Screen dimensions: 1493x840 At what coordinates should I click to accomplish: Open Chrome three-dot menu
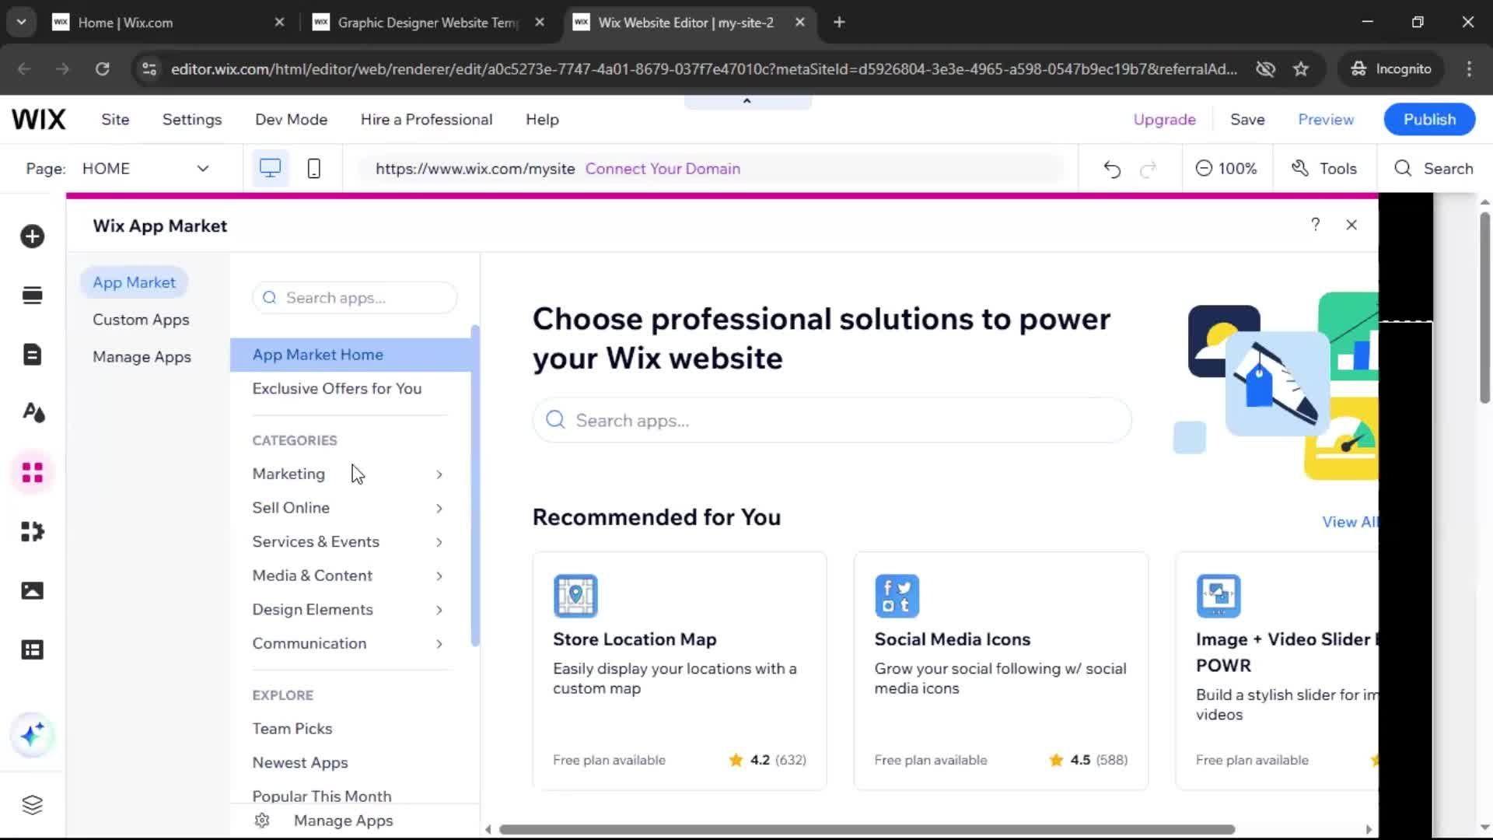click(1469, 68)
